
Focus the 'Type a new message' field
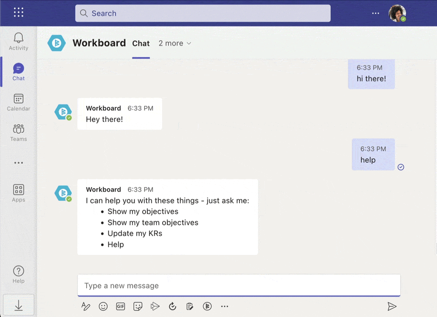click(239, 286)
